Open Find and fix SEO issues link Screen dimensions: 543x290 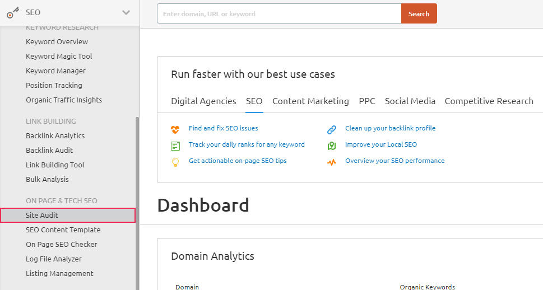click(224, 128)
